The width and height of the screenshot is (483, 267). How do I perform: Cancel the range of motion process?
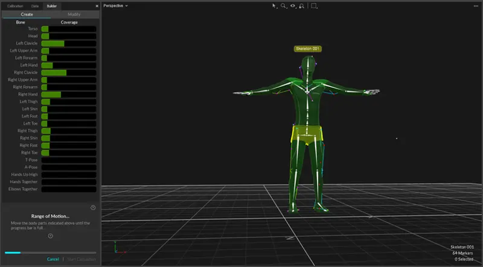tap(53, 259)
